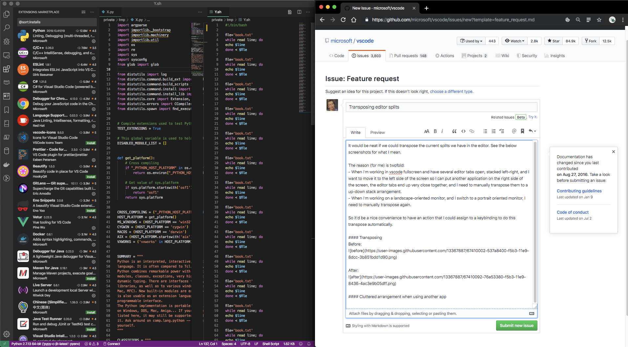Open the Search view in VS Code sidebar
The image size is (628, 347).
pyautogui.click(x=7, y=28)
